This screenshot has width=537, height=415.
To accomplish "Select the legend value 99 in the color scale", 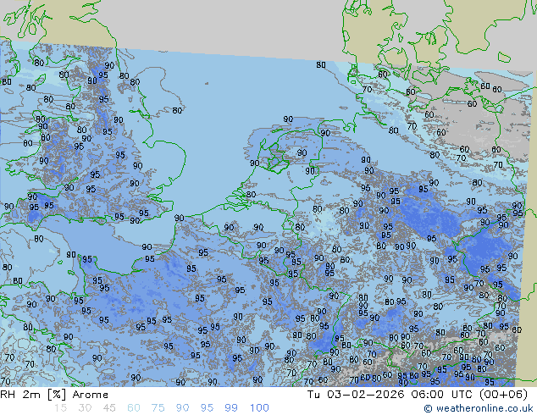I will click(x=231, y=408).
